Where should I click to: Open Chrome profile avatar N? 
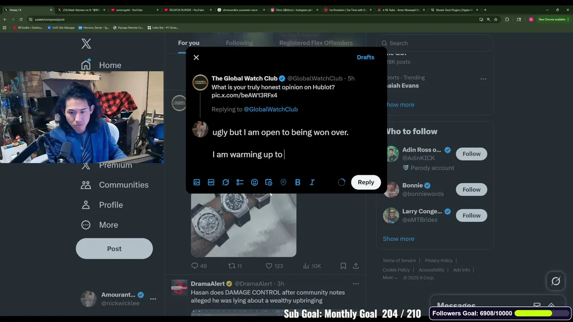[x=531, y=19]
